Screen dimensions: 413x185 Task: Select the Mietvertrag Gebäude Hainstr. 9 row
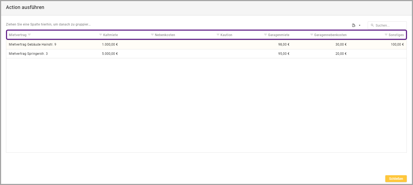pyautogui.click(x=33, y=44)
